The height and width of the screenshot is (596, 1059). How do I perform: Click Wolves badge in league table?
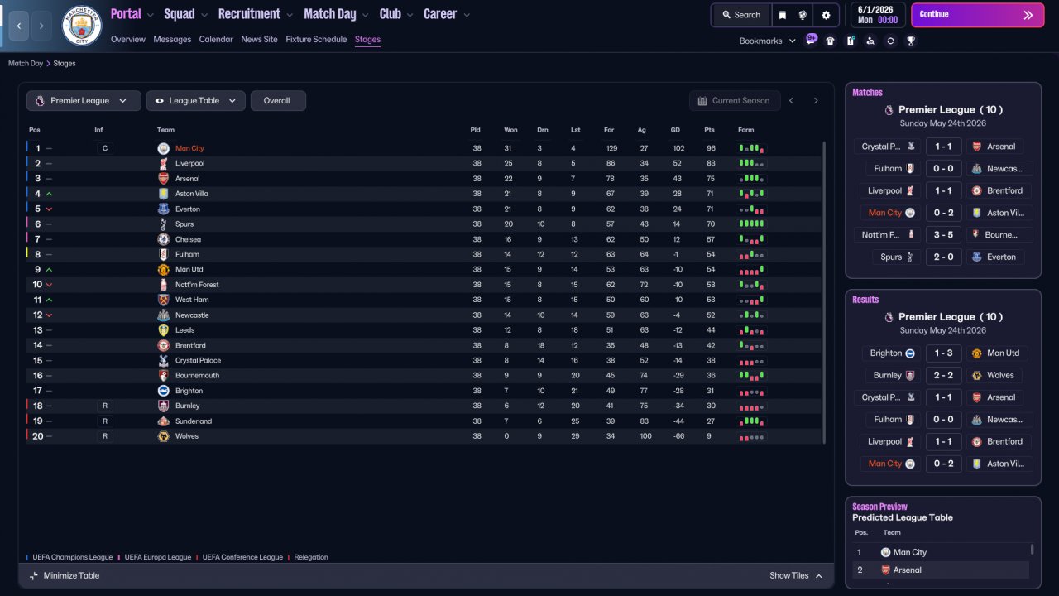click(163, 436)
